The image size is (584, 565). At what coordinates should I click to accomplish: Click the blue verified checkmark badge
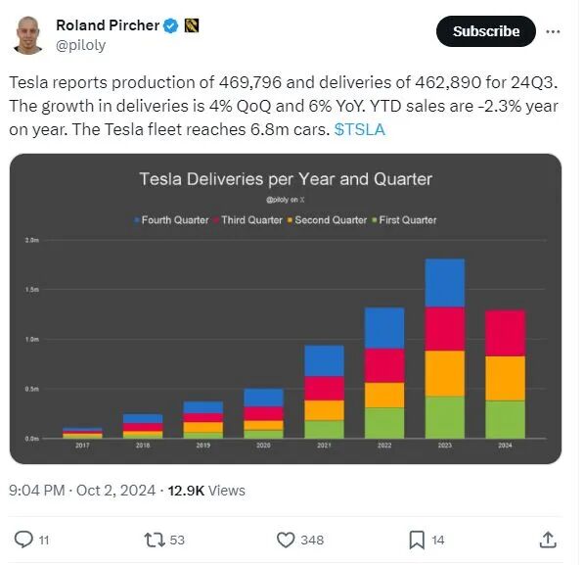(x=171, y=26)
